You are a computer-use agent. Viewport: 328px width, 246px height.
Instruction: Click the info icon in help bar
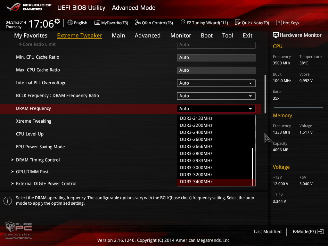pos(7,201)
